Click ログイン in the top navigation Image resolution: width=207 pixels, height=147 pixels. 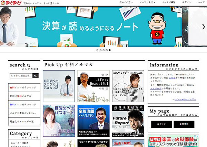tap(186, 2)
